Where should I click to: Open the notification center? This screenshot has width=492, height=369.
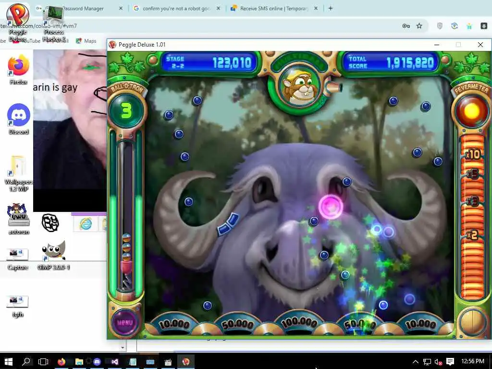(450, 362)
